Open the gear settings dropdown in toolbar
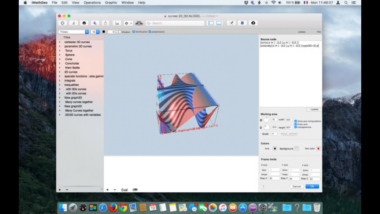The height and width of the screenshot is (214, 380). coord(128,23)
